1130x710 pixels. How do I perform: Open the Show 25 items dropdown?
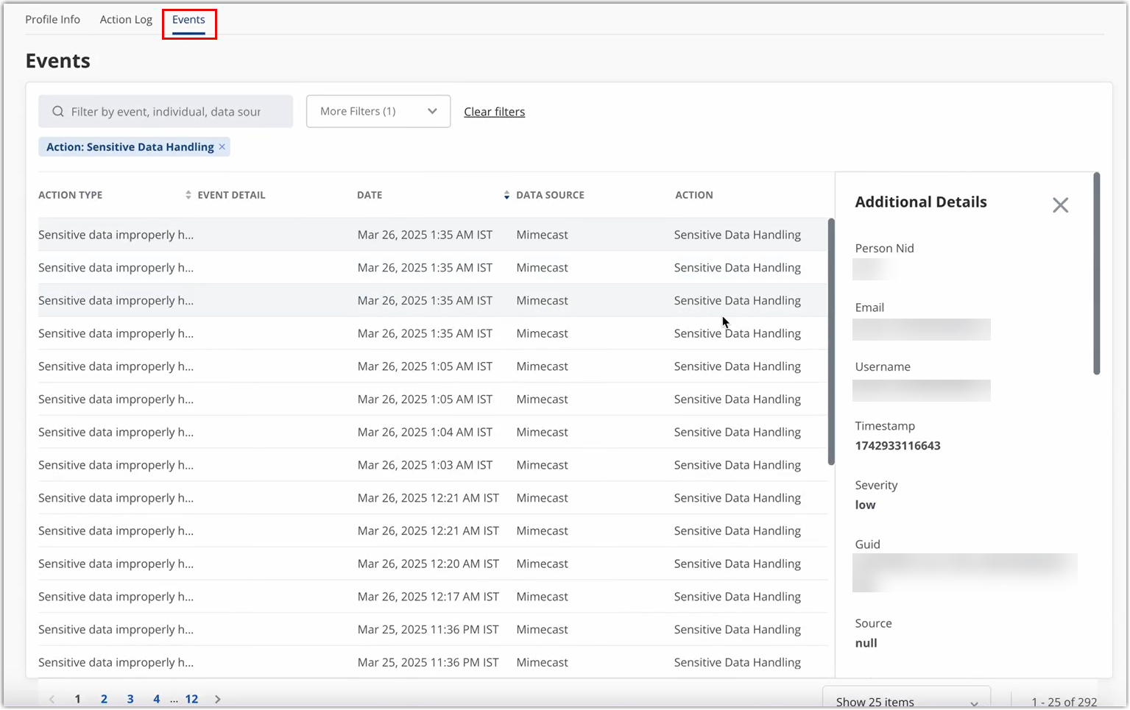[x=906, y=700]
